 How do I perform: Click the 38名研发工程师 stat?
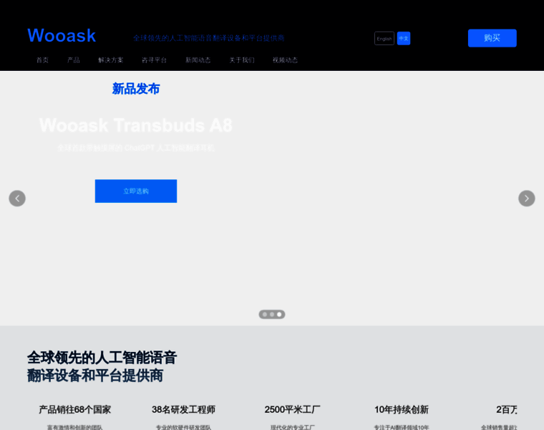183,409
